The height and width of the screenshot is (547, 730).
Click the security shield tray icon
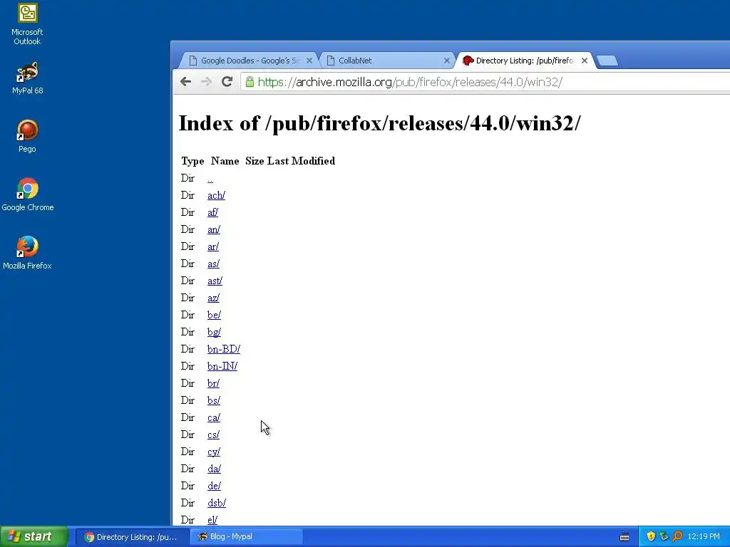coord(651,536)
